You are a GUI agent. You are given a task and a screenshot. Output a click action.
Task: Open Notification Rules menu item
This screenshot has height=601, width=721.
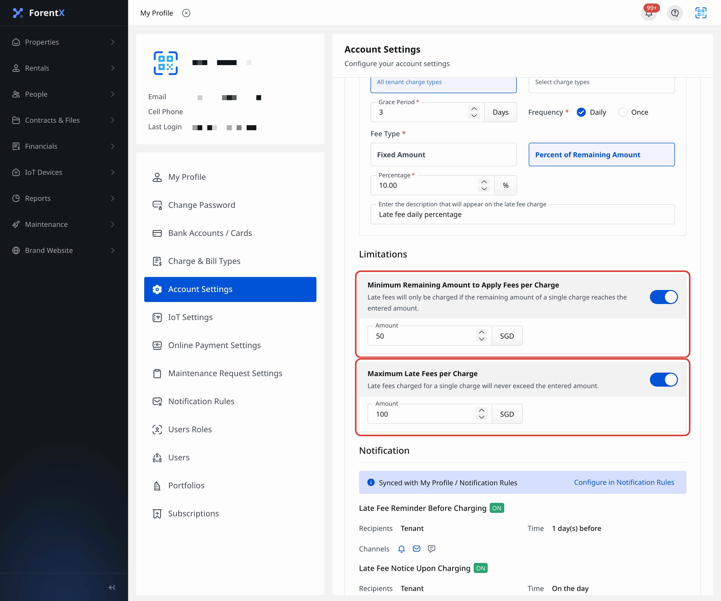click(x=230, y=401)
